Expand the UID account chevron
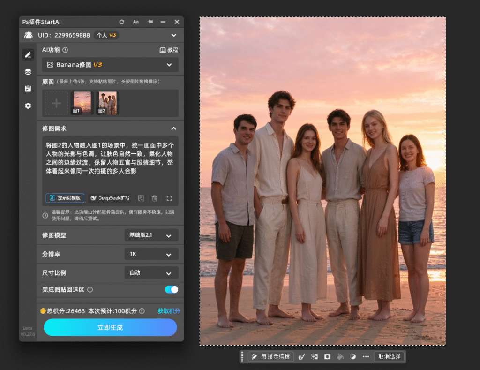This screenshot has width=480, height=370. pyautogui.click(x=173, y=35)
